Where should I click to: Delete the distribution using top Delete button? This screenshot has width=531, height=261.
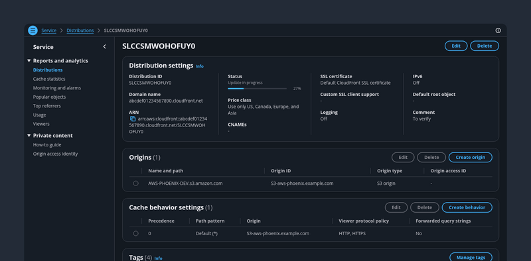click(x=485, y=46)
